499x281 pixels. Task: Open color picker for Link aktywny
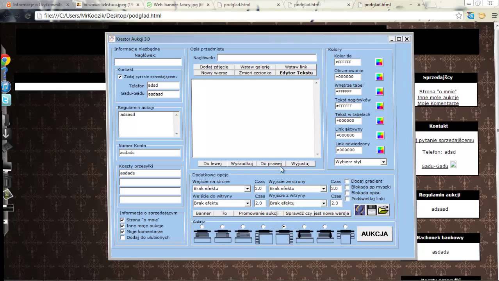coord(380,135)
